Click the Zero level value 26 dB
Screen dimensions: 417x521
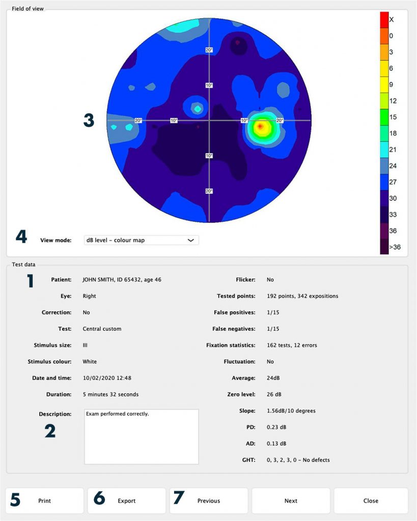pyautogui.click(x=274, y=394)
